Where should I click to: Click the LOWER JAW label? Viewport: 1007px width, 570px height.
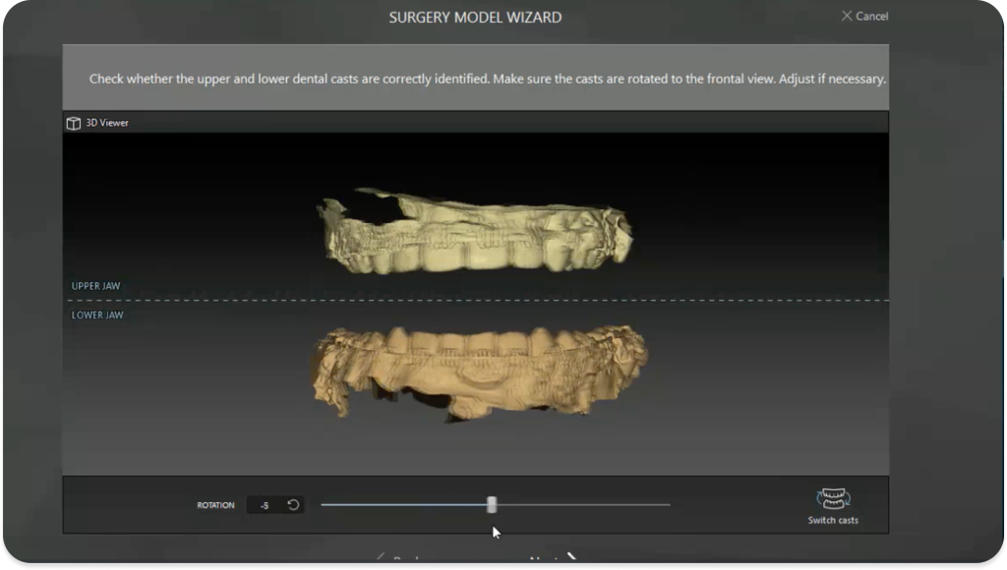click(97, 315)
